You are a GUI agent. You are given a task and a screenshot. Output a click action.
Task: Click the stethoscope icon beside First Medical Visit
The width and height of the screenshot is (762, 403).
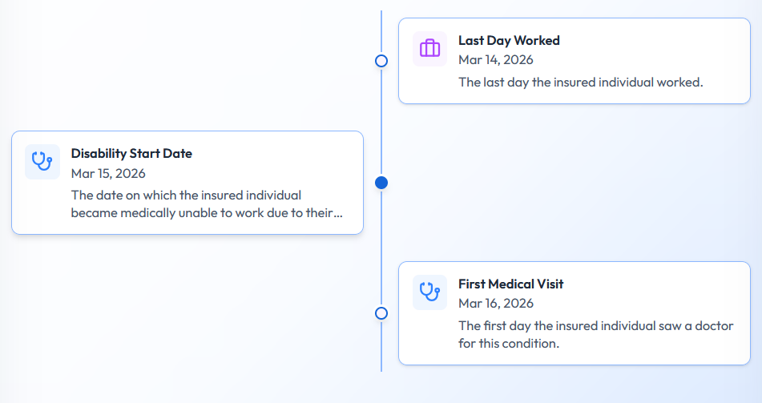pyautogui.click(x=429, y=292)
